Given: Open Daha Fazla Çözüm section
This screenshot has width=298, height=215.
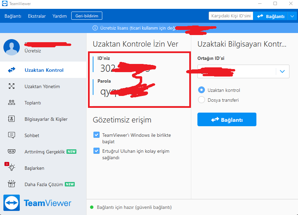Looking at the screenshot, I should (x=43, y=184).
